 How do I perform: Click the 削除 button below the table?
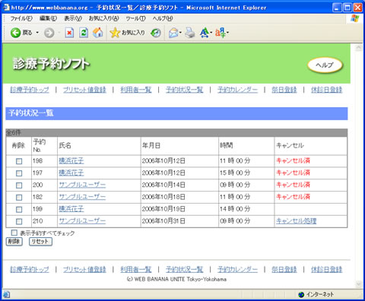click(14, 242)
